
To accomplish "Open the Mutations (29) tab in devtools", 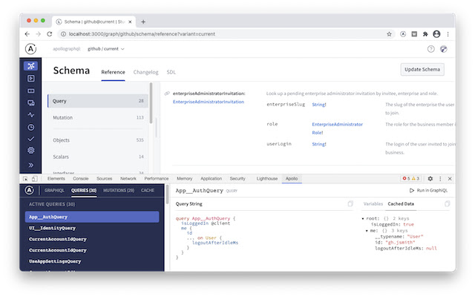I will [119, 191].
